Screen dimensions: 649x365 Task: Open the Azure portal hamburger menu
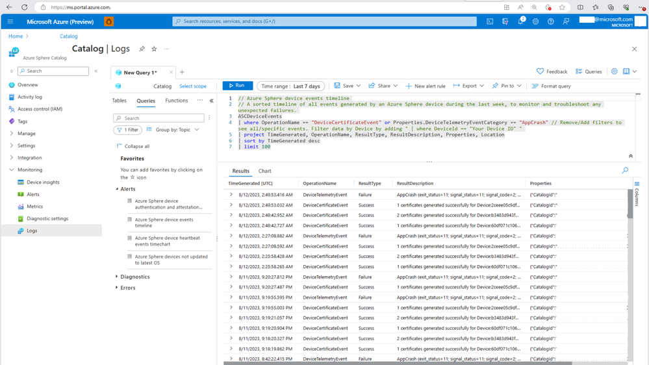(x=10, y=21)
